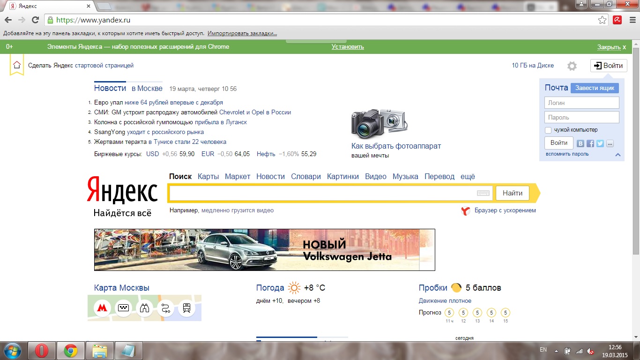Switch news to в Москве tab

[x=147, y=89]
